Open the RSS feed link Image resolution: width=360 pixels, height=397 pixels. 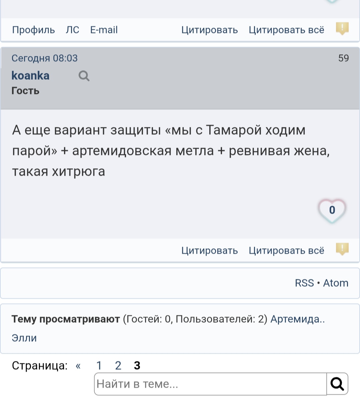coord(304,283)
